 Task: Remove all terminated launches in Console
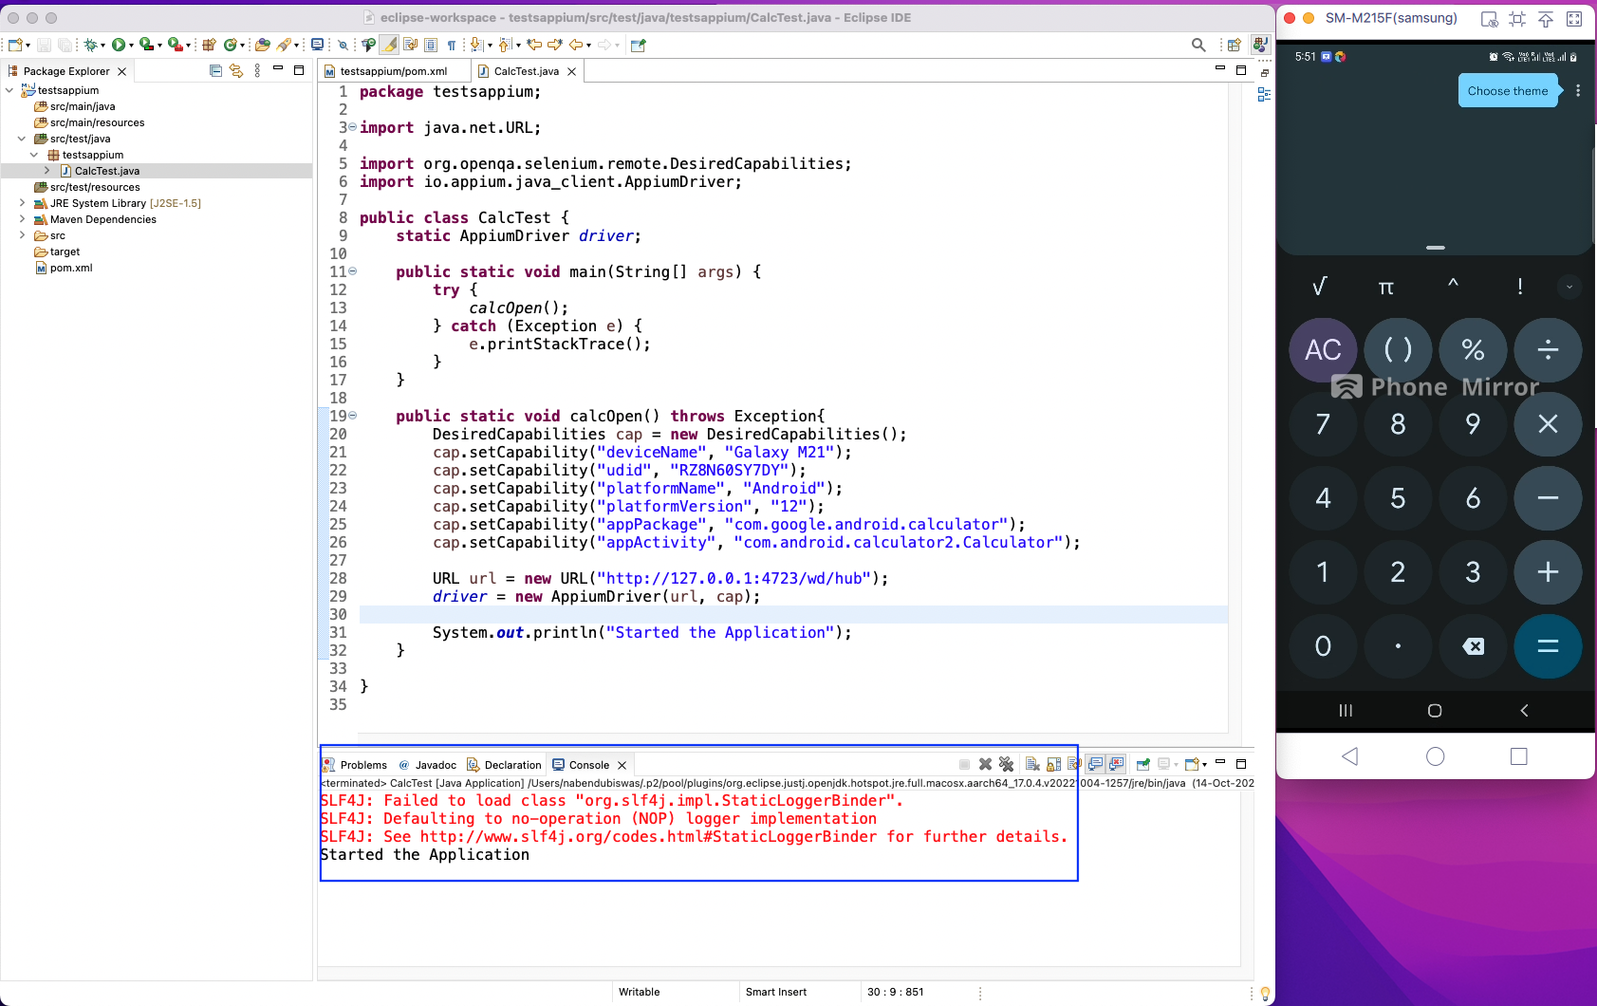(x=1007, y=764)
